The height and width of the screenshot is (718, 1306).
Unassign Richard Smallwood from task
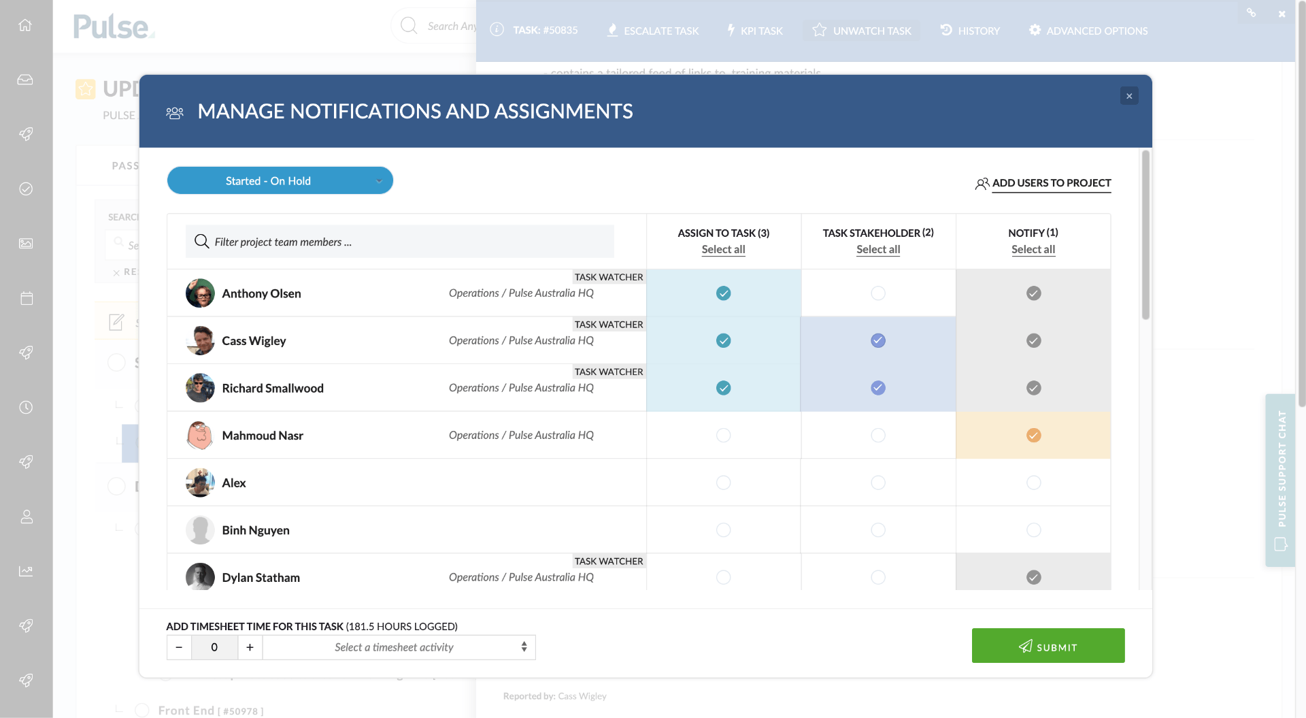coord(723,388)
